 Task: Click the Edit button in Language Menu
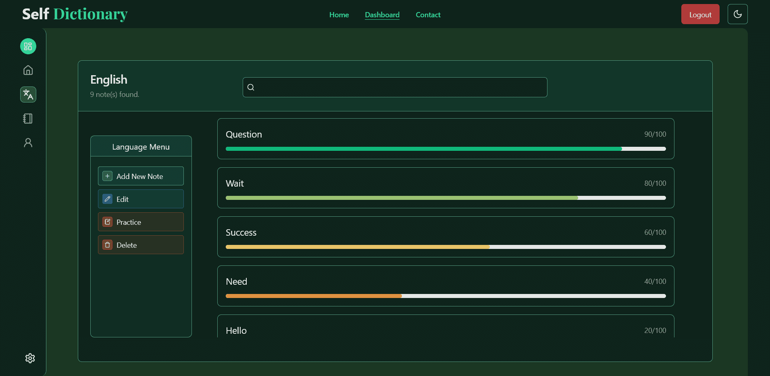click(x=141, y=199)
